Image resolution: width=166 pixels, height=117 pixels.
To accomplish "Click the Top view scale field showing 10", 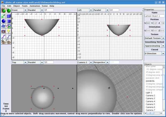I will [49, 62].
